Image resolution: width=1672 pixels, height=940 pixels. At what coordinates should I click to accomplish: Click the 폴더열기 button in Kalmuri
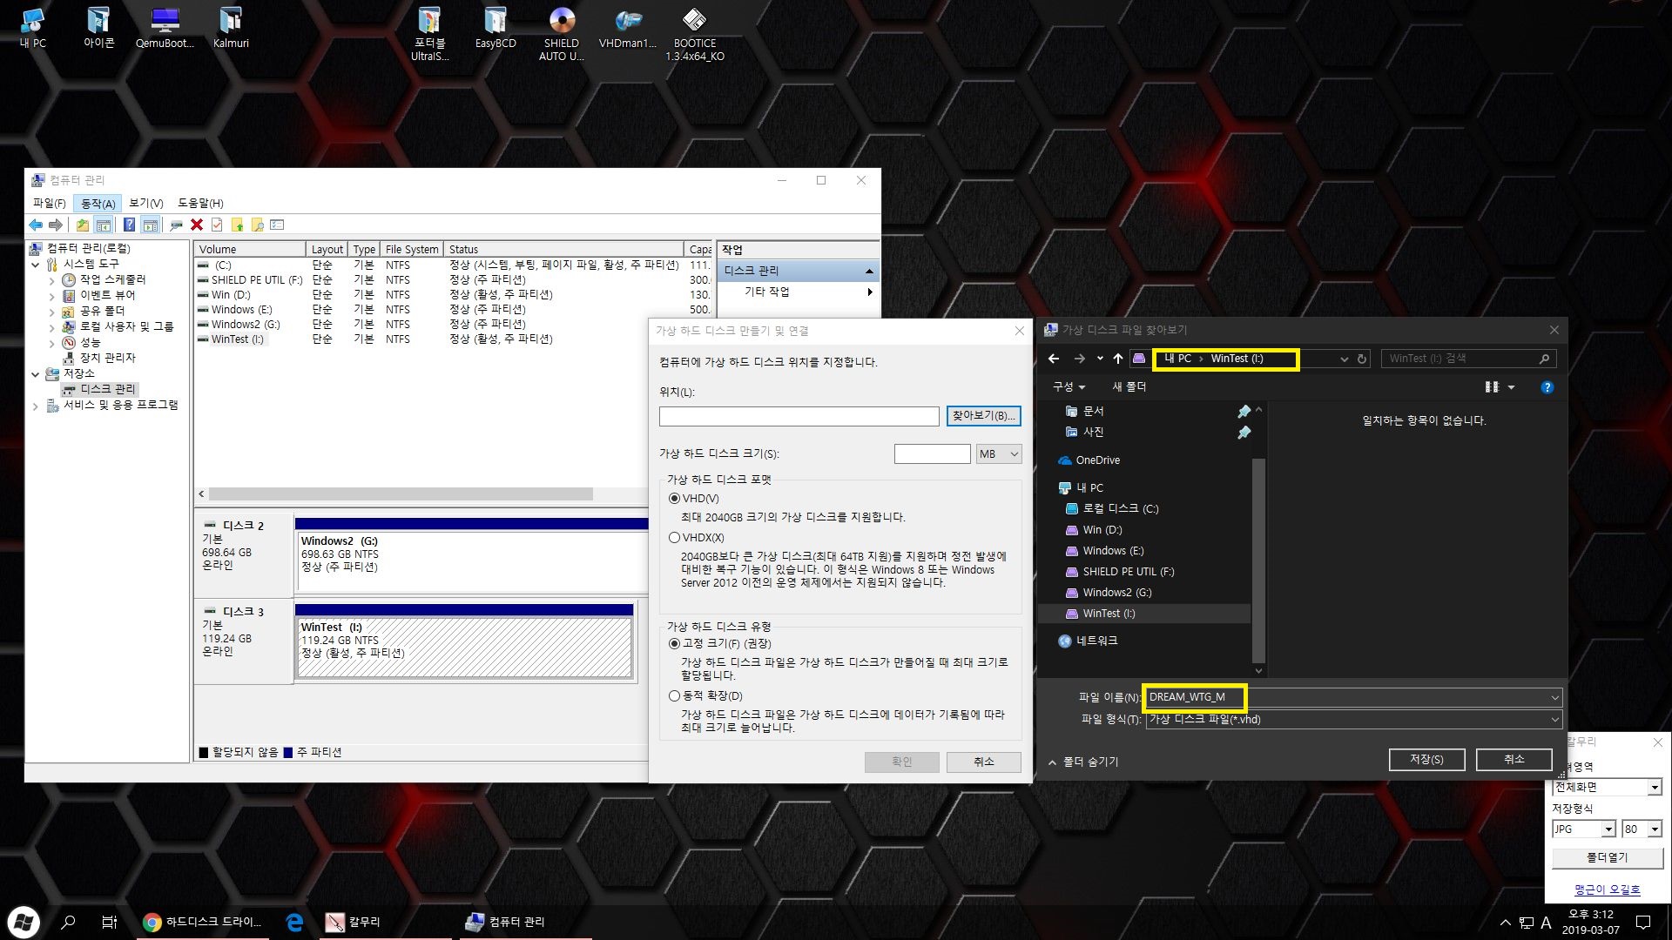[1607, 858]
